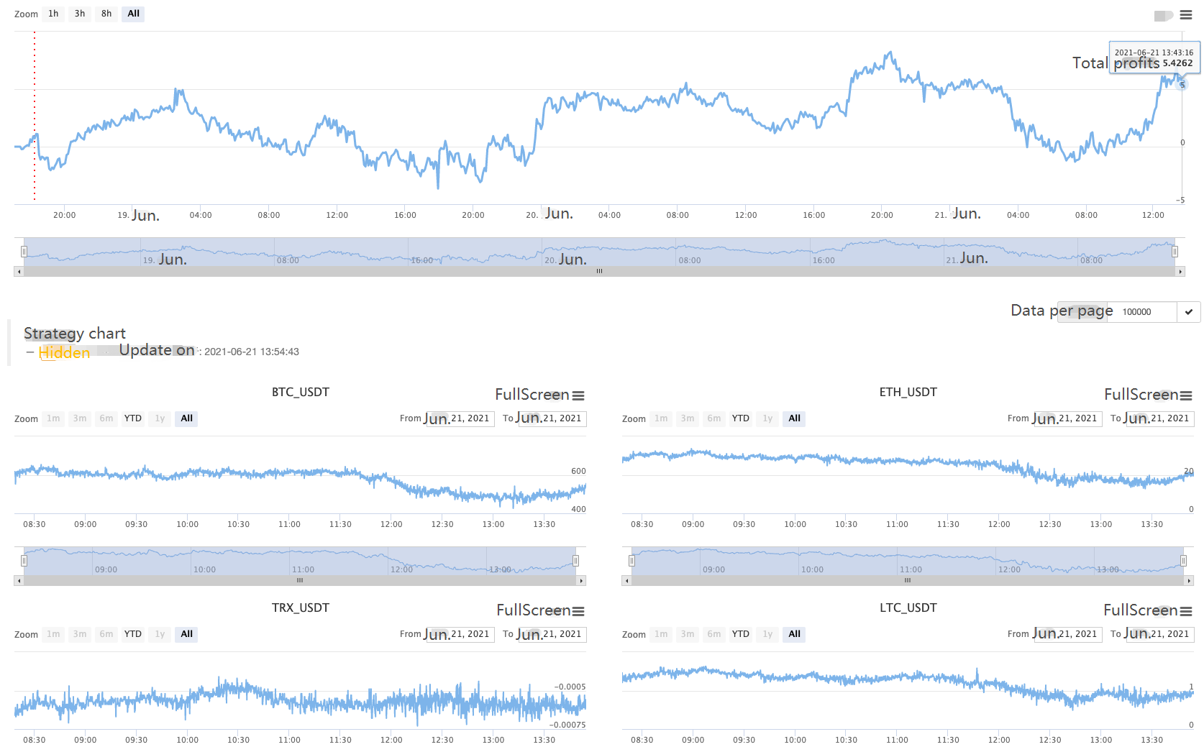1204x747 pixels.
Task: Click the BTC_USDT navigator's right scroll arrow
Action: click(581, 580)
